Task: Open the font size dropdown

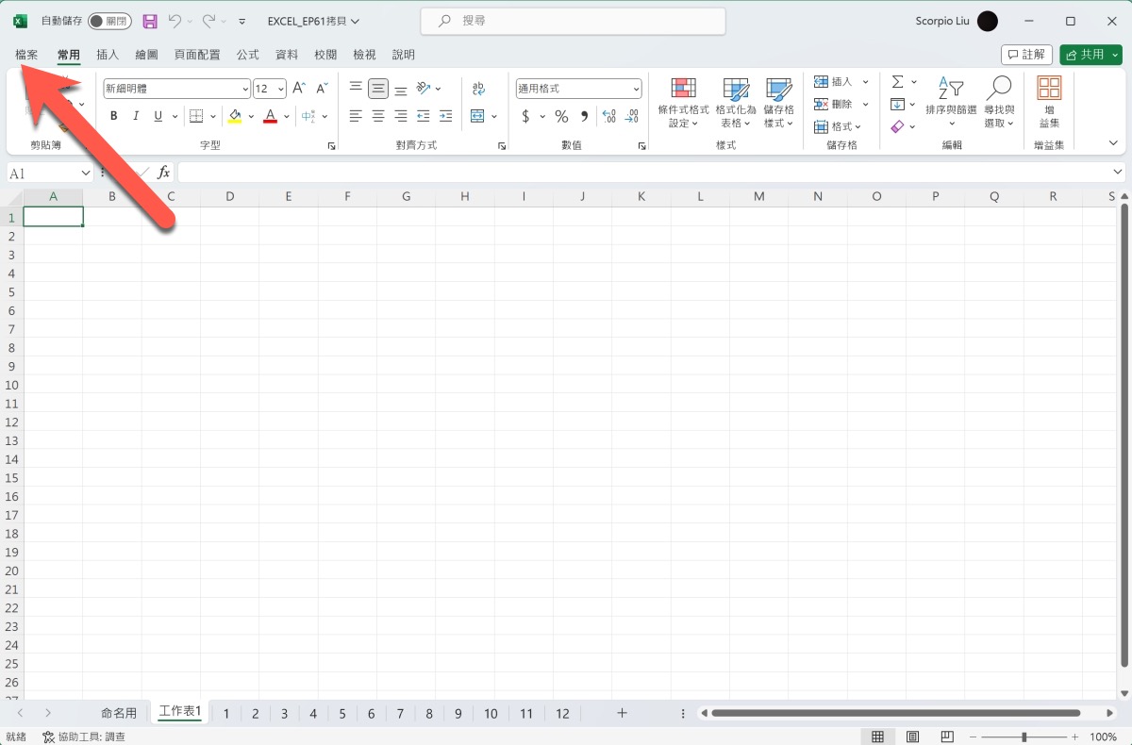Action: coord(281,89)
